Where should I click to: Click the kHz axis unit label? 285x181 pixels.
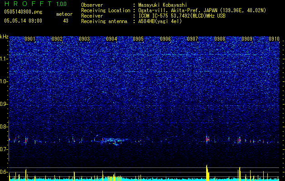pyautogui.click(x=4, y=37)
